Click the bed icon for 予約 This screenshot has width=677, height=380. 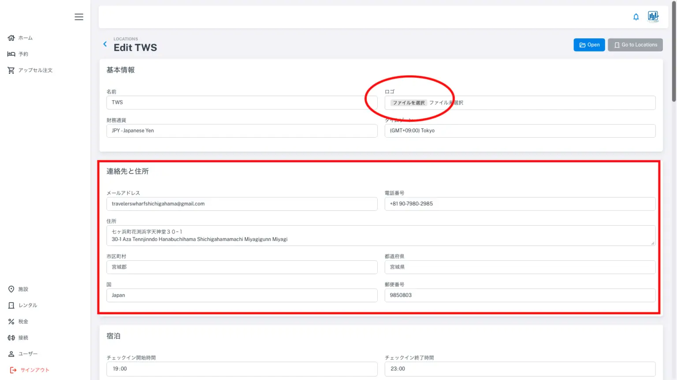(x=11, y=54)
